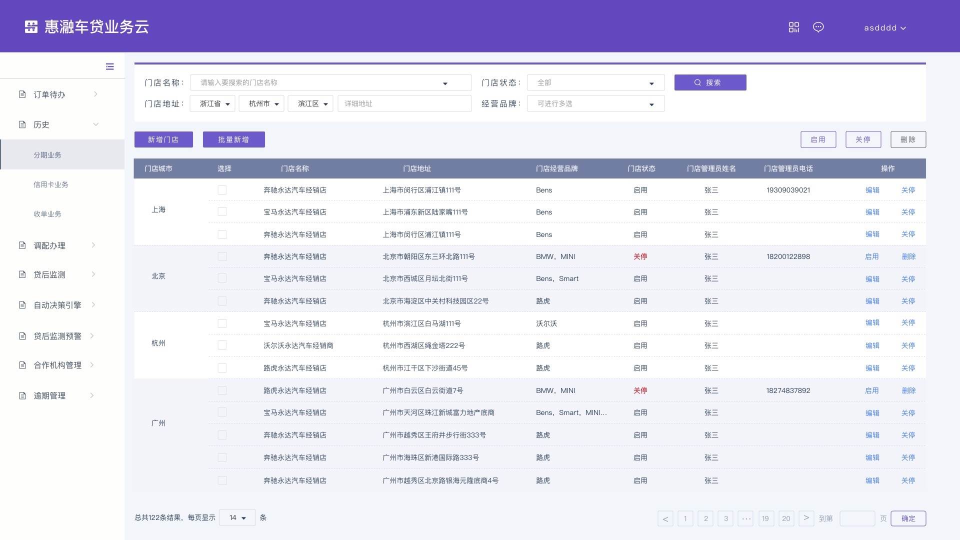
Task: Click the document icon beside 合作机构管理
Action: [x=22, y=365]
